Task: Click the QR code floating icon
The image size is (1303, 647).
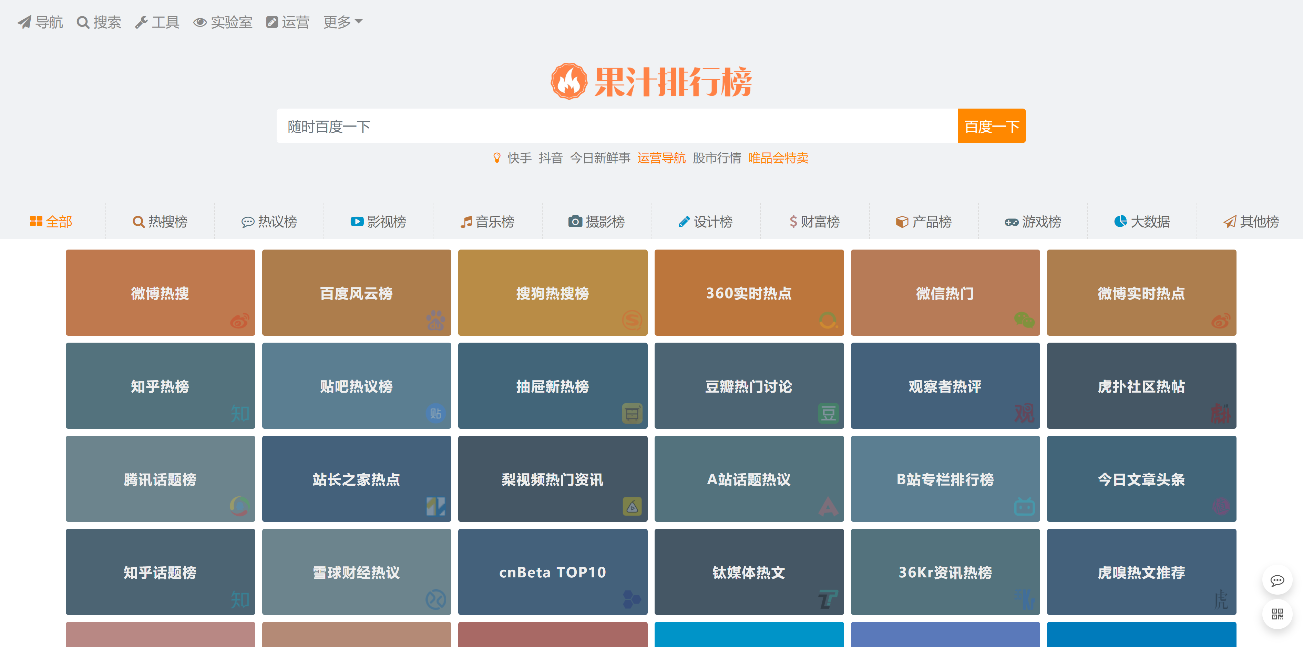Action: coord(1277,614)
